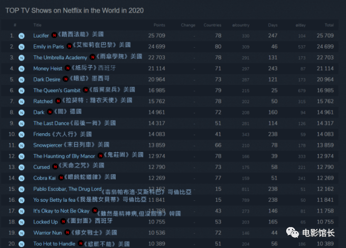Open the Money Heist title link
The image size is (346, 248).
48,69
